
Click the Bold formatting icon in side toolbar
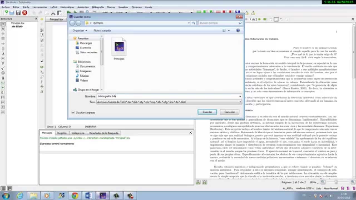pos(42,30)
